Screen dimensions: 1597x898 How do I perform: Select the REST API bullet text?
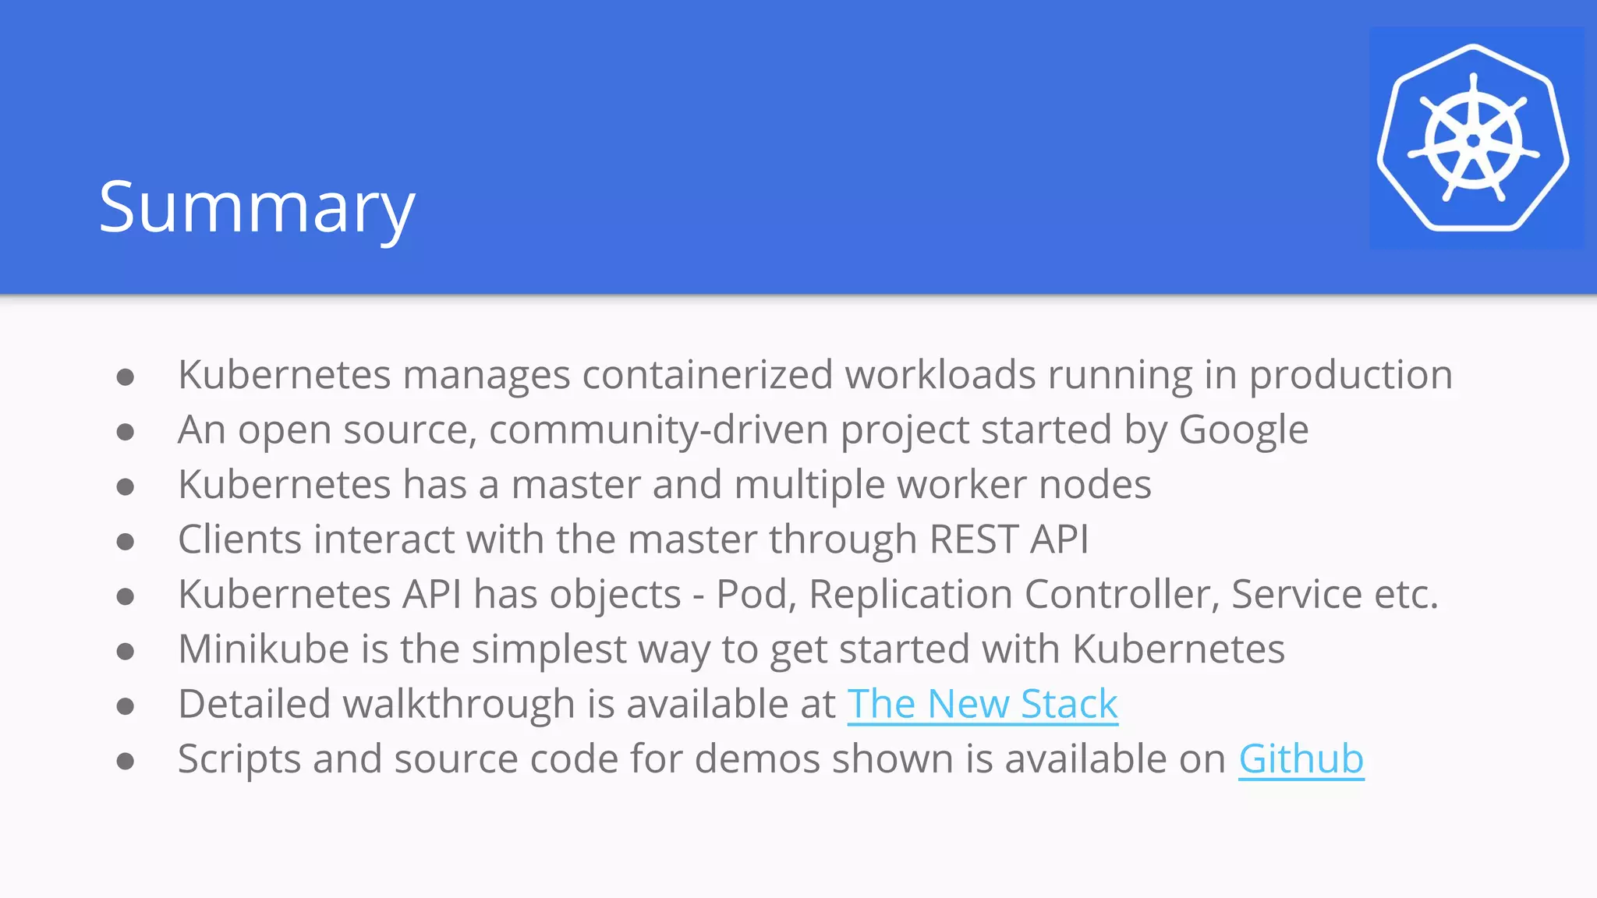[x=632, y=539]
